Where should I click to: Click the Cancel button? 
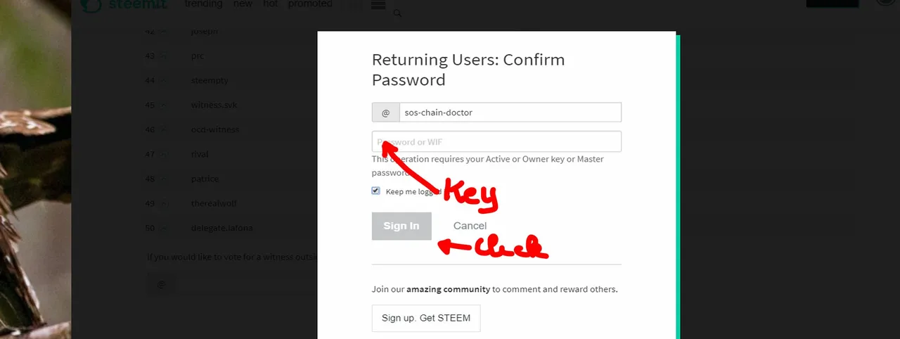470,226
